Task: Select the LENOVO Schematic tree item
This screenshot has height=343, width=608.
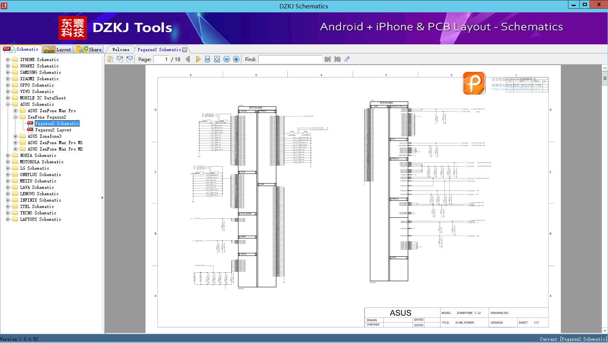Action: (39, 194)
